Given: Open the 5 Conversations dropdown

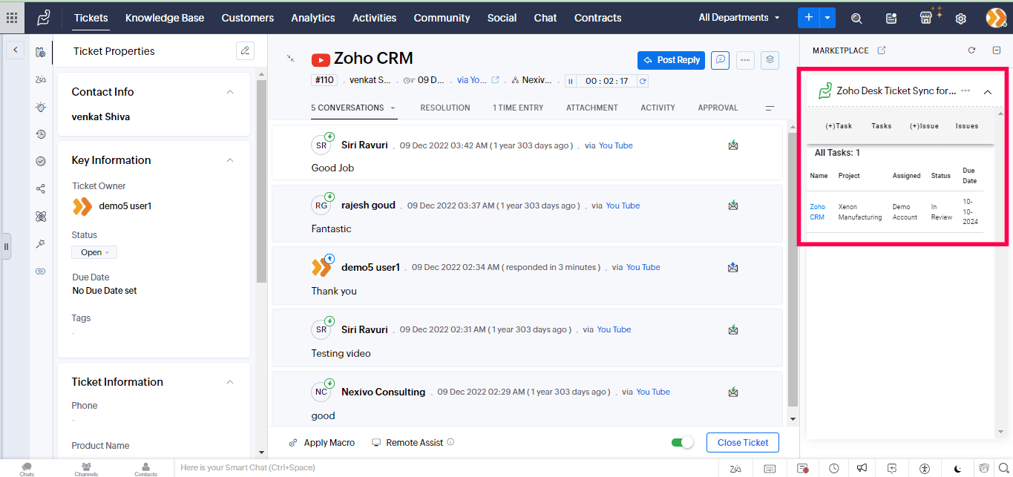Looking at the screenshot, I should [353, 108].
